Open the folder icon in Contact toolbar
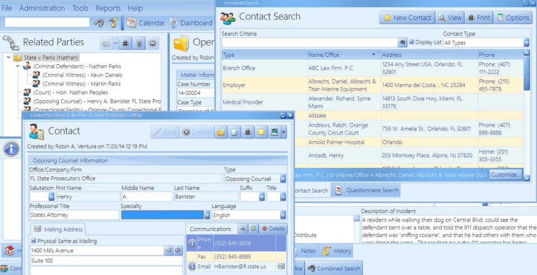Screen dimensions: 537x275 pyautogui.click(x=221, y=132)
